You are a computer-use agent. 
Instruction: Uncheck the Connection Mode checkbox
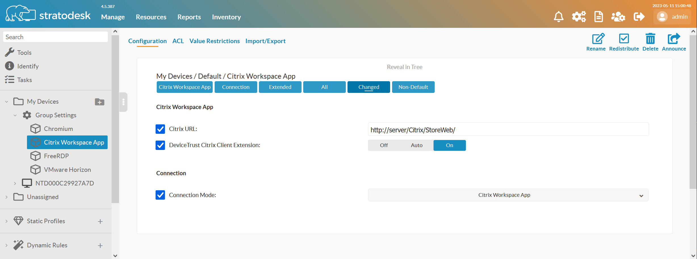coord(160,195)
